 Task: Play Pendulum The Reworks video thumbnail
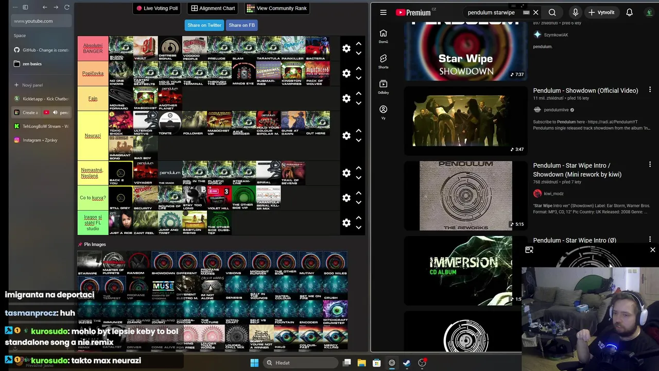(x=465, y=195)
